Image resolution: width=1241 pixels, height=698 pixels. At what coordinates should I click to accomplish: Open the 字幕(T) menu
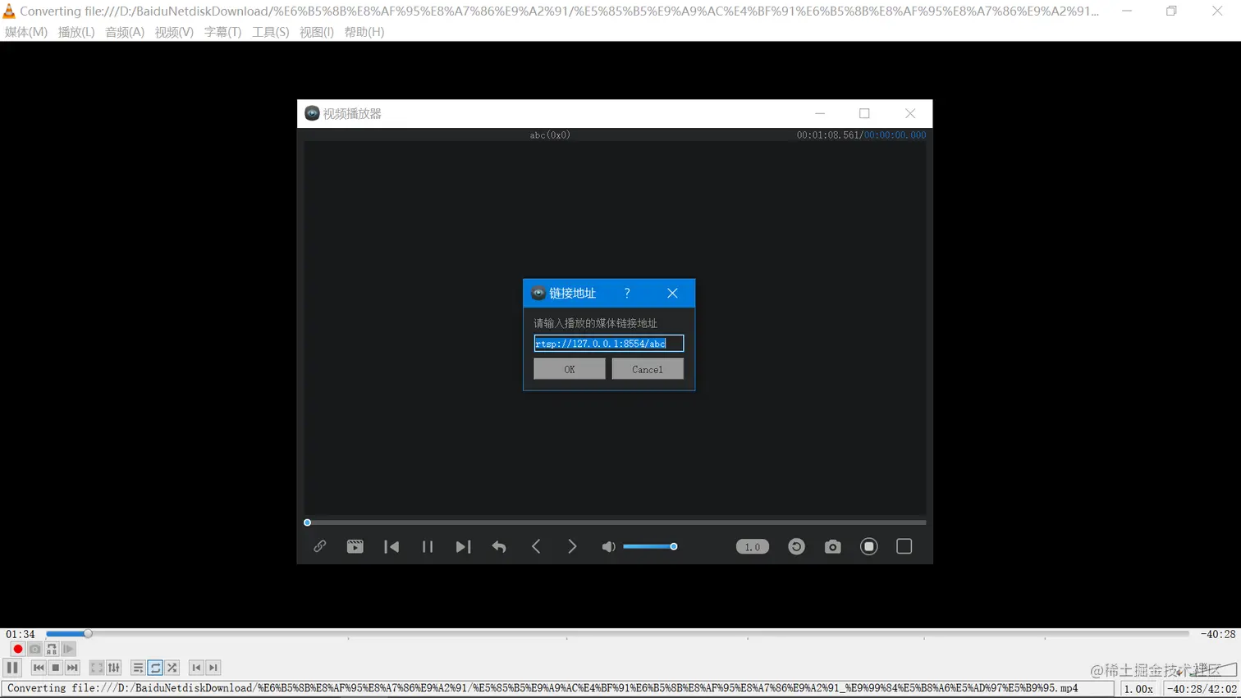pos(222,32)
